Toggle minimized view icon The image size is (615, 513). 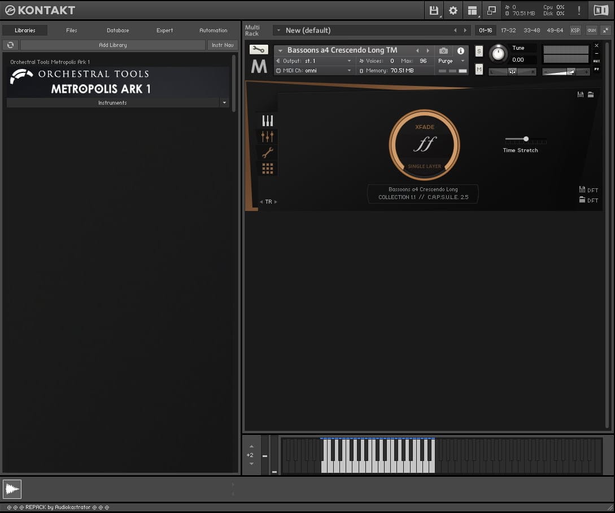491,10
